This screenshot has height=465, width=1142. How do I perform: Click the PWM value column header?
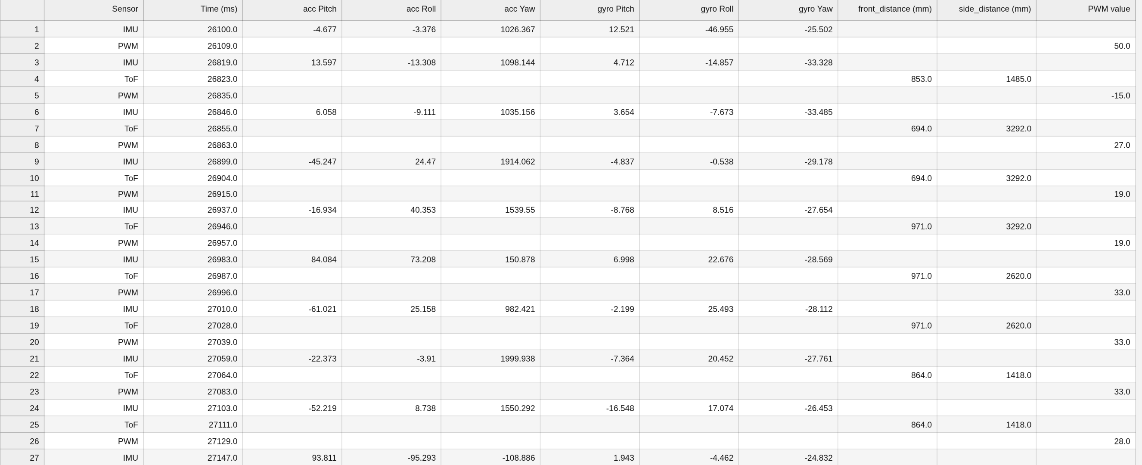pos(1085,9)
